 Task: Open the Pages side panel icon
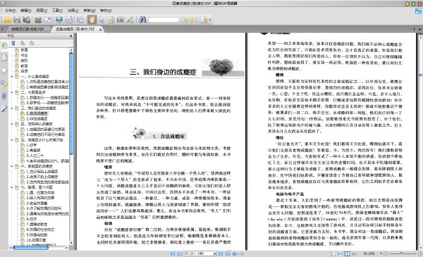[4, 57]
